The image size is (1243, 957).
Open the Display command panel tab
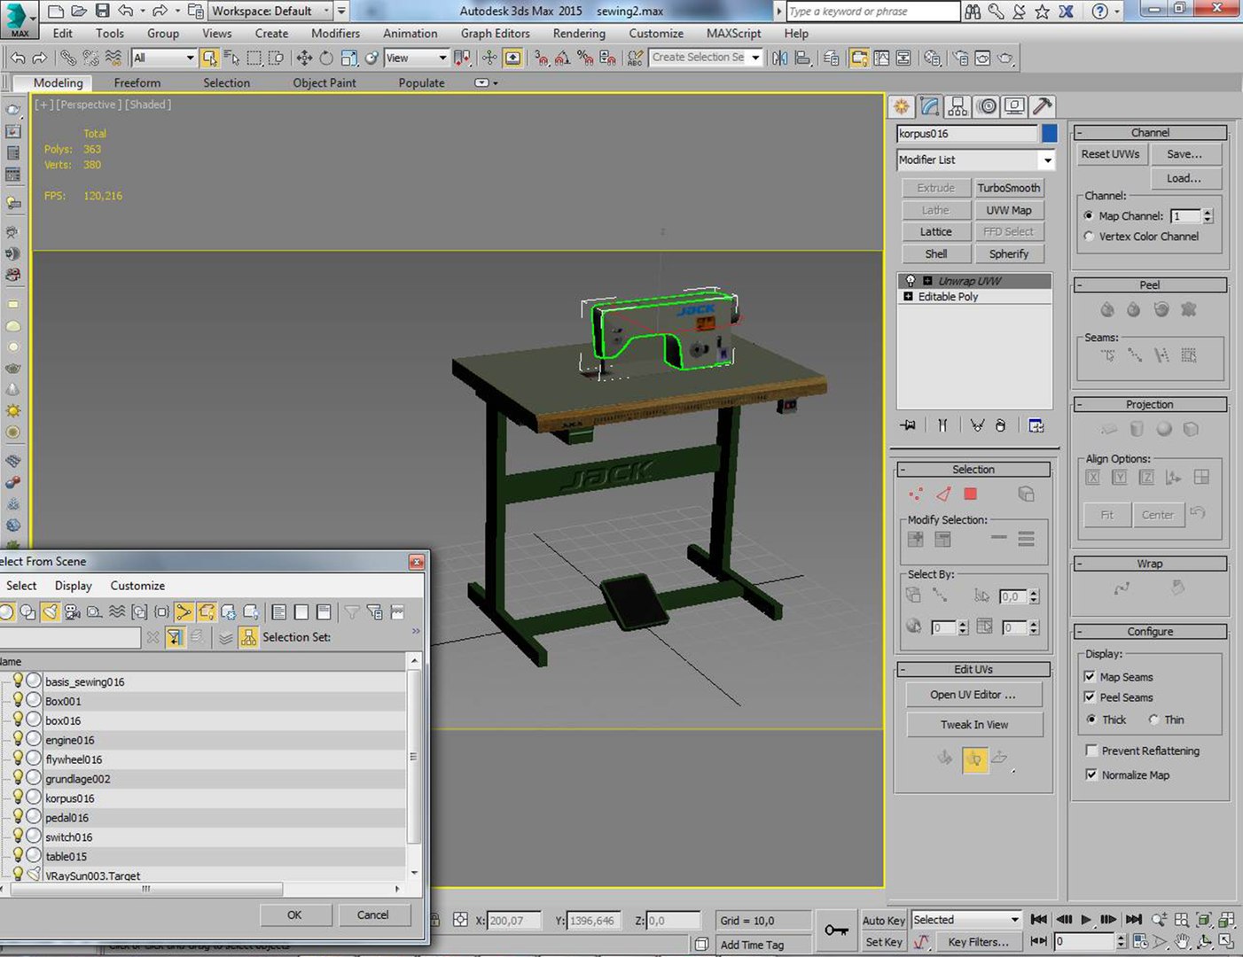pyautogui.click(x=1014, y=106)
